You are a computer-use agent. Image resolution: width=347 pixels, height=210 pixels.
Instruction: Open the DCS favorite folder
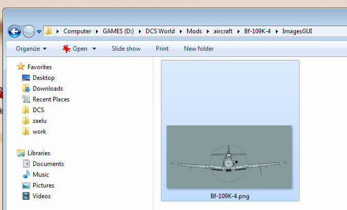click(x=38, y=110)
